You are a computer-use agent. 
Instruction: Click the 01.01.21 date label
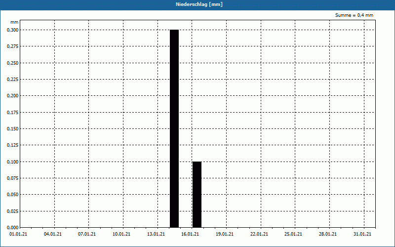[18, 234]
